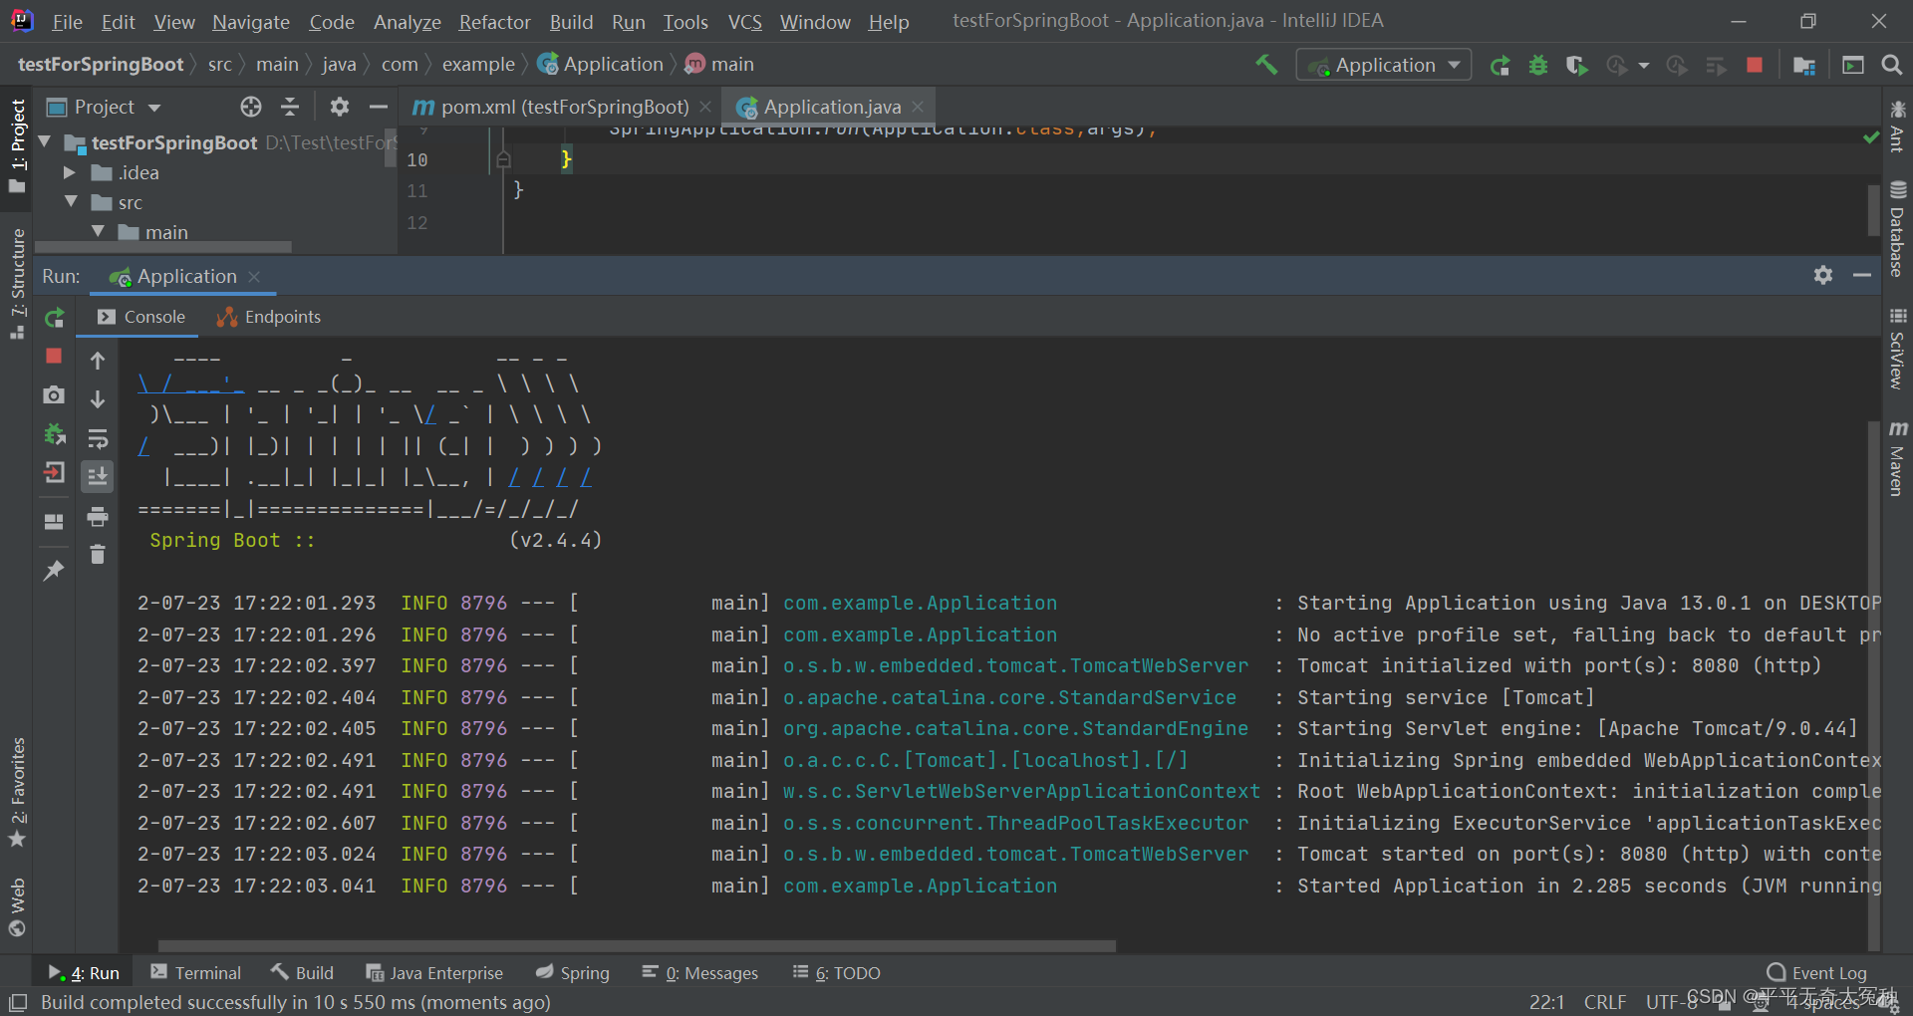Toggle the SciView side panel
The width and height of the screenshot is (1913, 1016).
pyautogui.click(x=1897, y=349)
